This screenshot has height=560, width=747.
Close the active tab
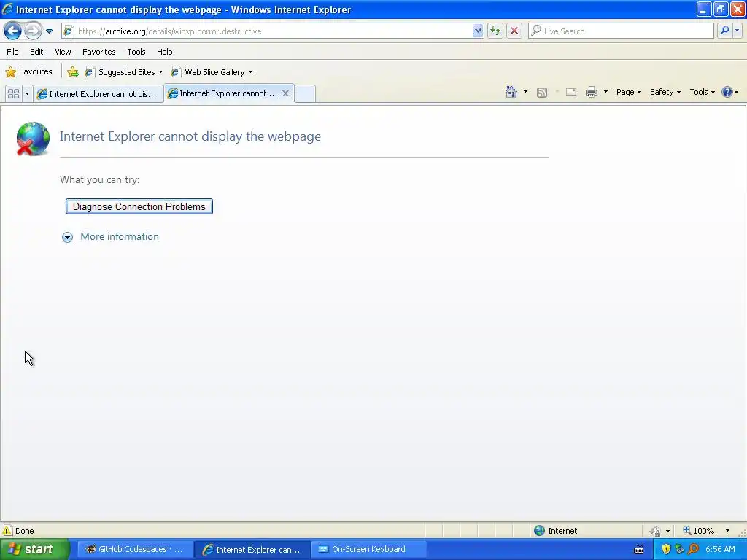pos(285,93)
